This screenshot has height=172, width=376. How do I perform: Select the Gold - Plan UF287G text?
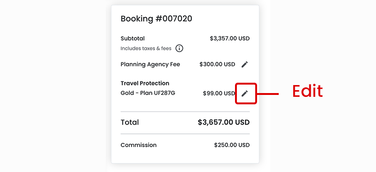pyautogui.click(x=148, y=93)
